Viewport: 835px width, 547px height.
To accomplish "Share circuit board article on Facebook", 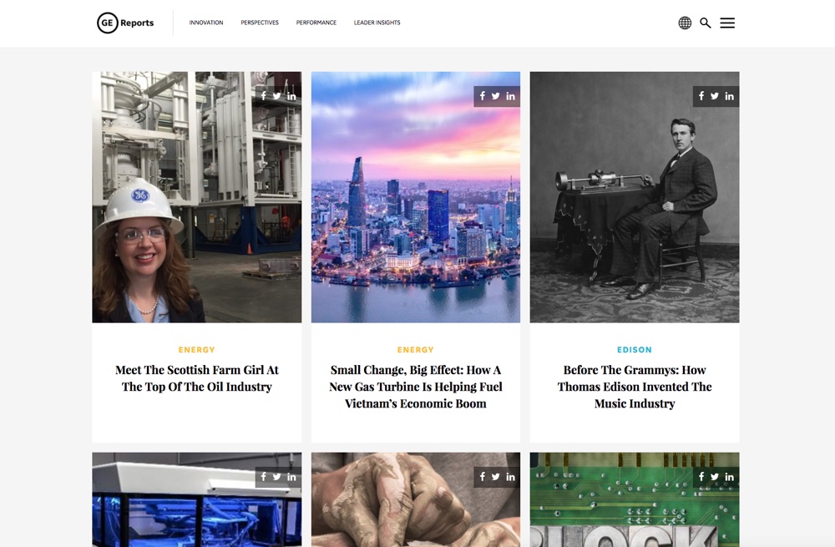I will (701, 477).
